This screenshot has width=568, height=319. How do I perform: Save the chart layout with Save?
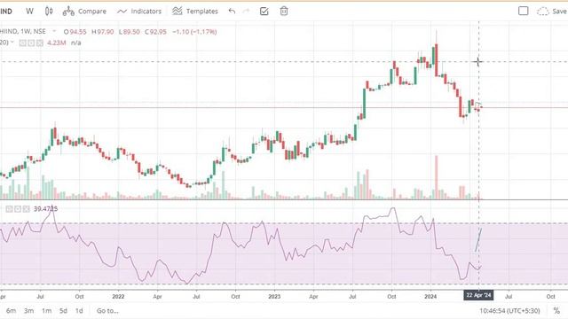[x=552, y=12]
